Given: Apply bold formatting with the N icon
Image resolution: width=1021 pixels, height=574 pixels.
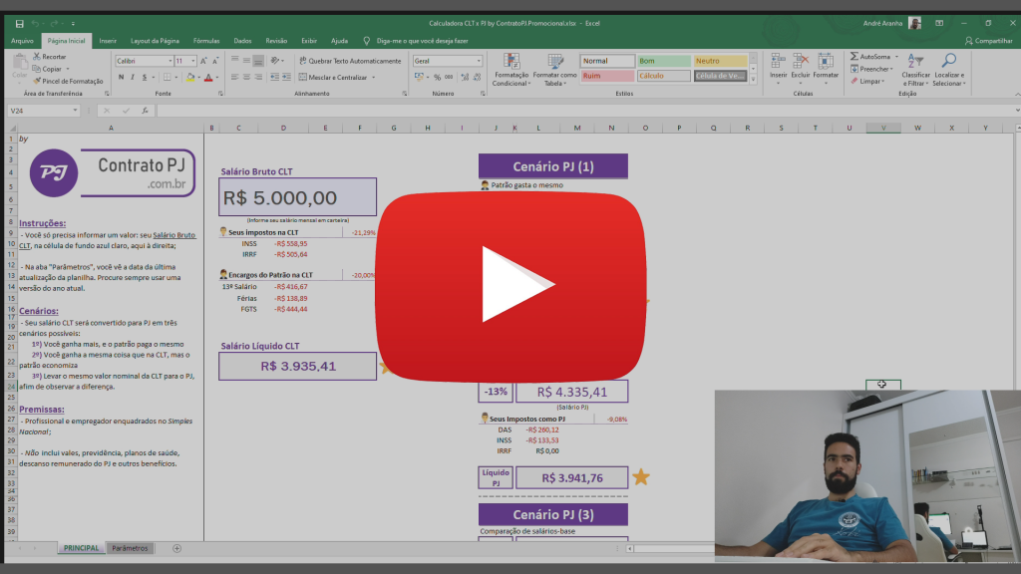Looking at the screenshot, I should 120,77.
